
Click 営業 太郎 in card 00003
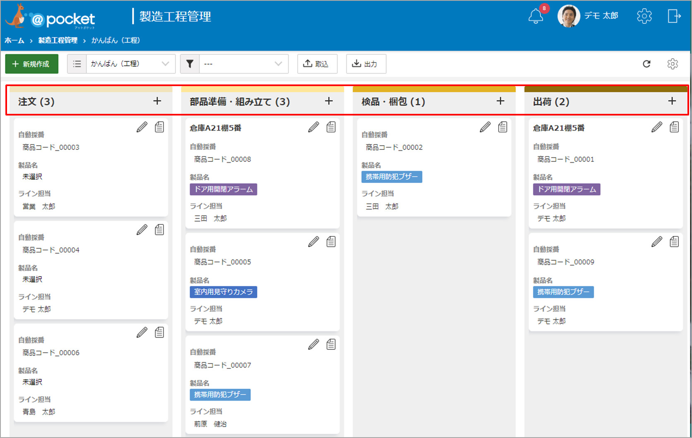[38, 206]
